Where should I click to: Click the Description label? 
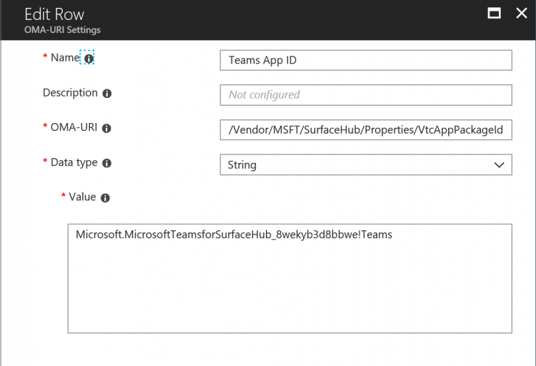click(x=70, y=93)
